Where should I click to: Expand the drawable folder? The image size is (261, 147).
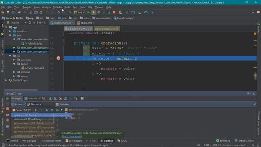pyautogui.click(x=14, y=60)
